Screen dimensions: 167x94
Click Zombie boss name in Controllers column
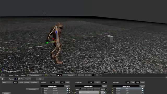pos(88,86)
